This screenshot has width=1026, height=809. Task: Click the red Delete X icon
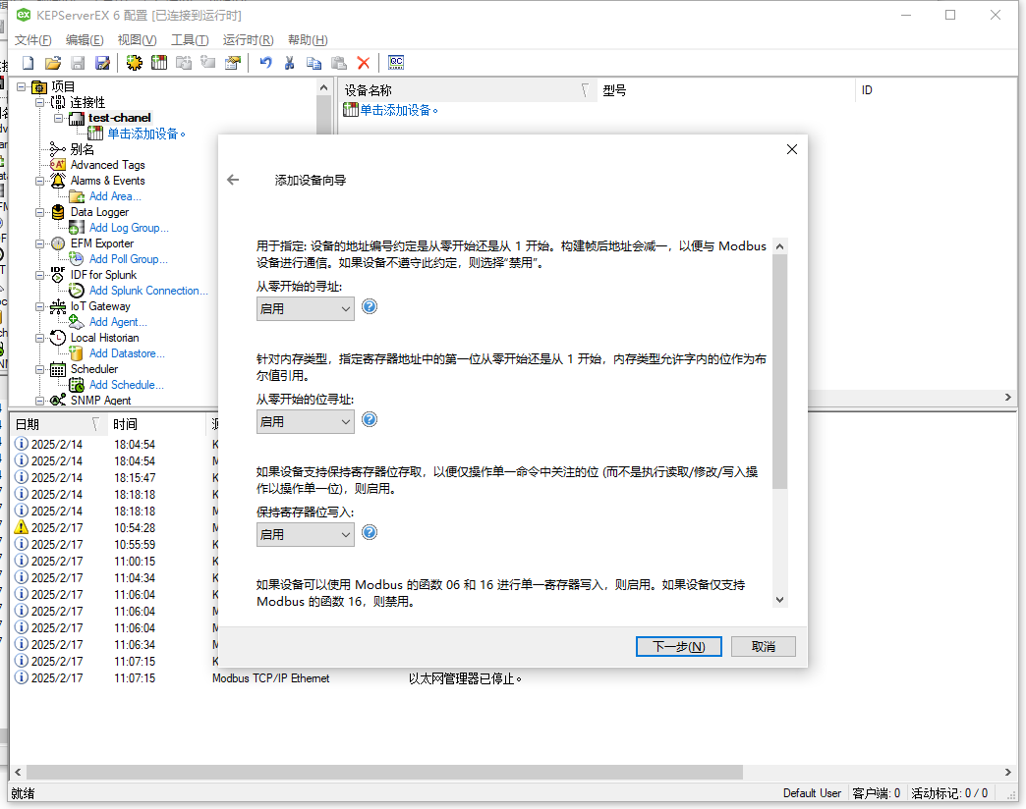(364, 63)
